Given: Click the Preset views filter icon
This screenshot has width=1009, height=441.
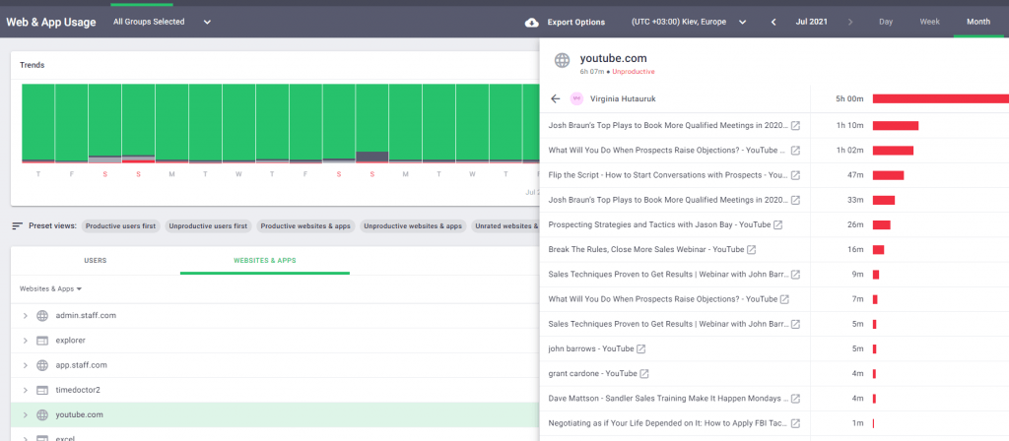Looking at the screenshot, I should [17, 226].
